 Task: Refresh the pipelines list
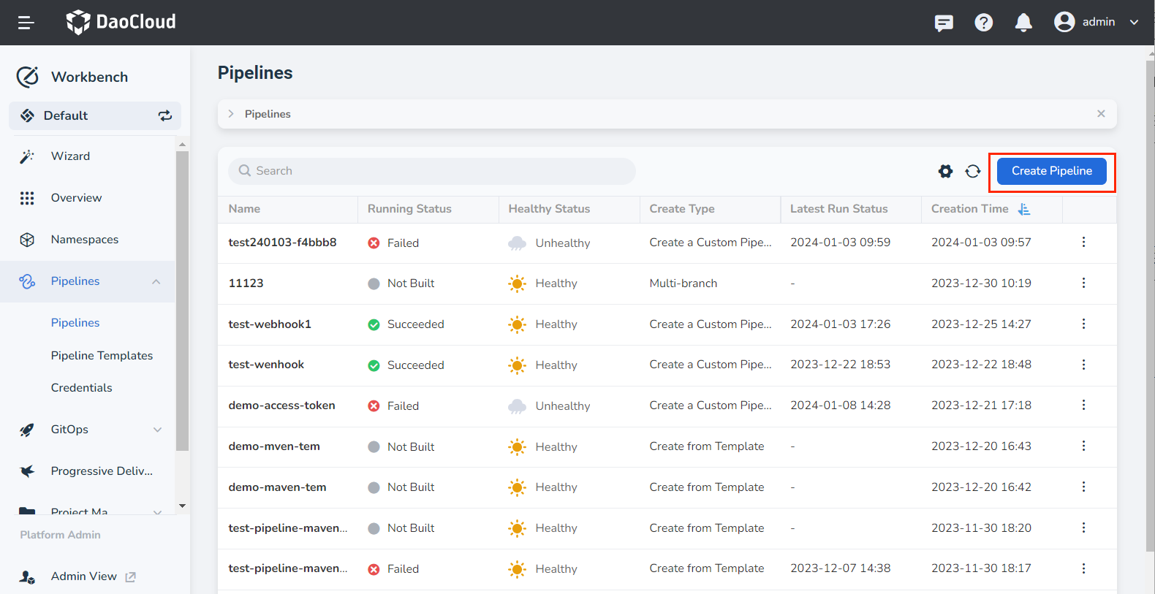(972, 171)
